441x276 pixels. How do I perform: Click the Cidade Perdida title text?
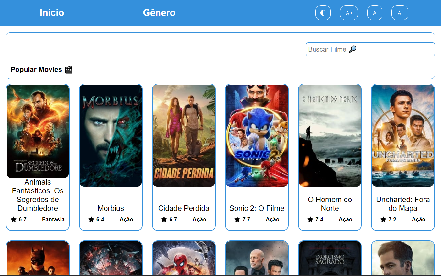tap(184, 208)
